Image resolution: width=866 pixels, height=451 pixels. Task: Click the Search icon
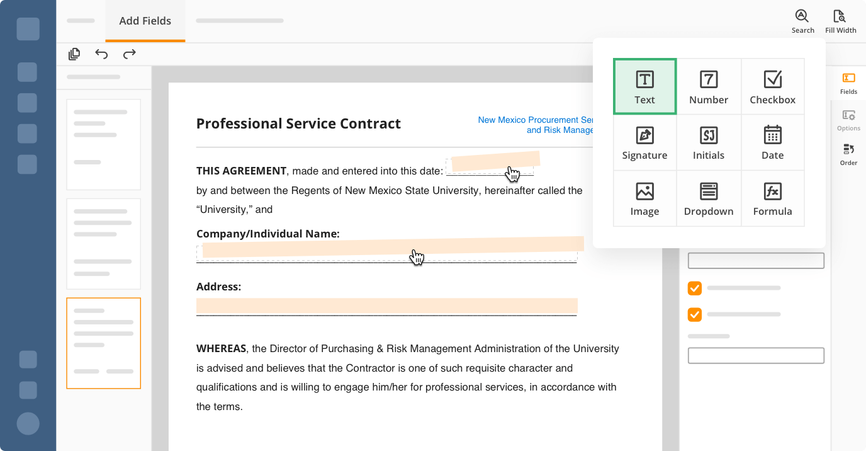802,21
